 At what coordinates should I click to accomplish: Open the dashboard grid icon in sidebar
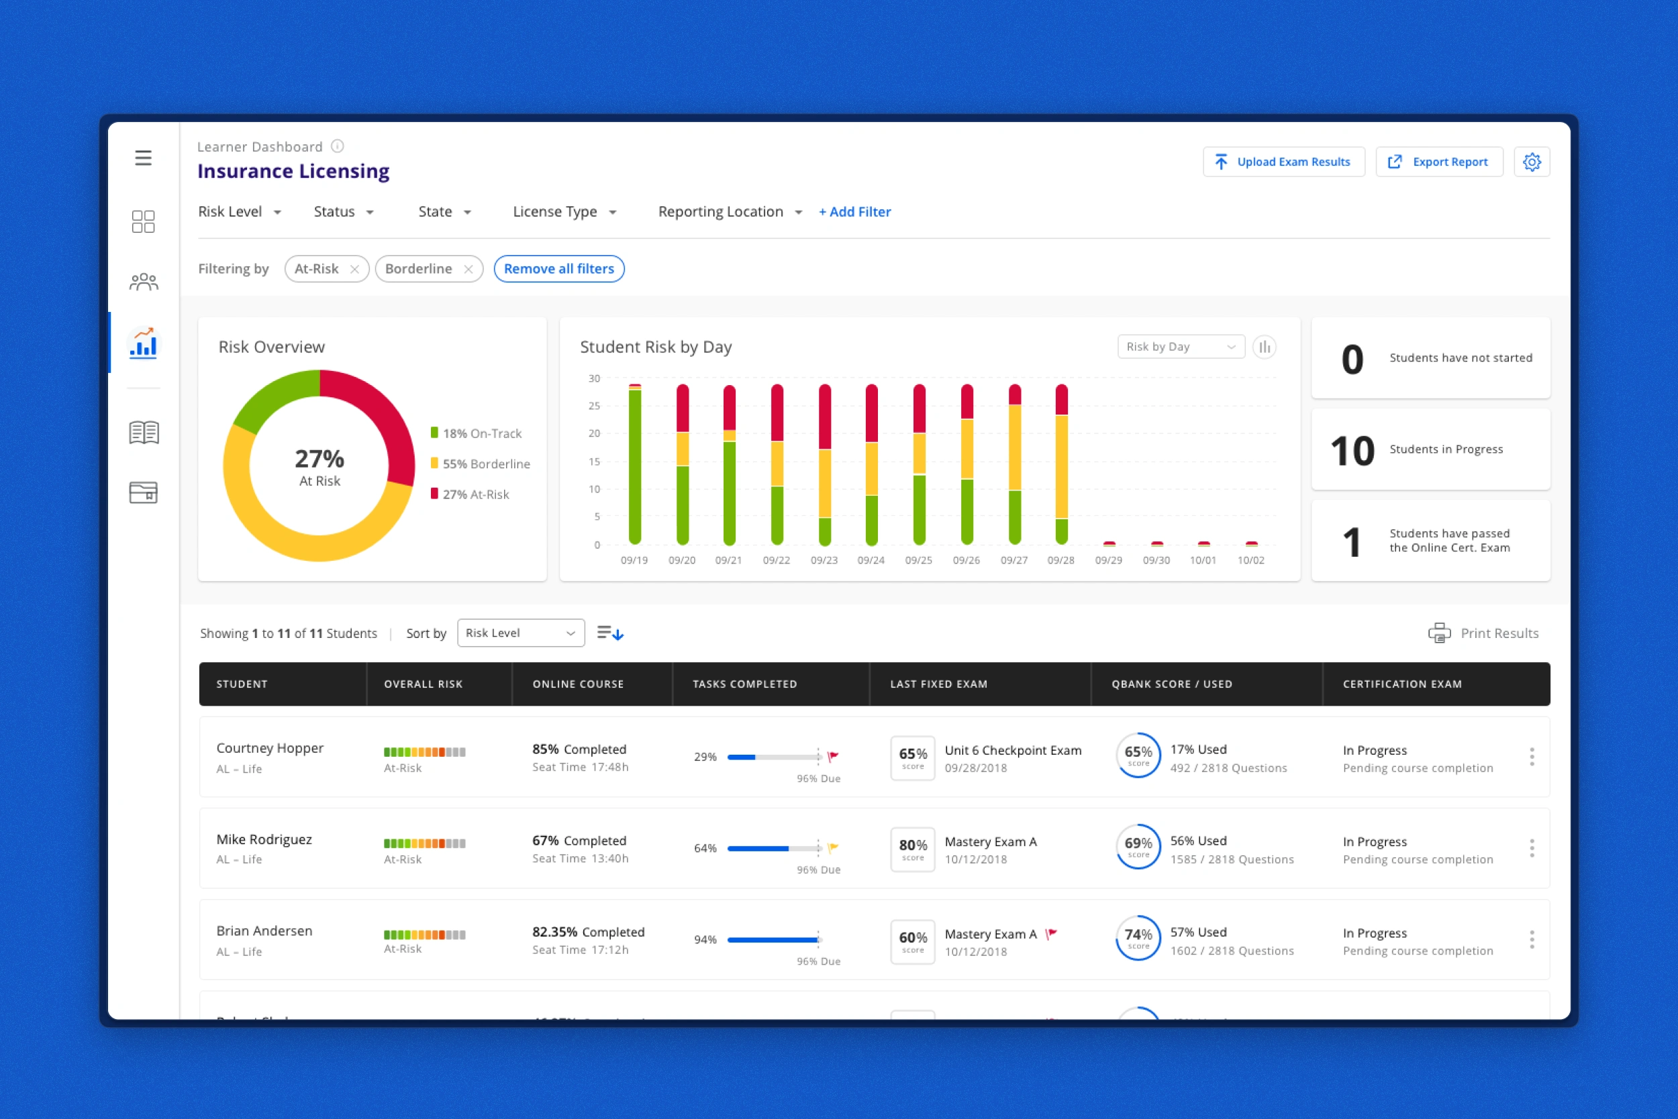point(143,221)
